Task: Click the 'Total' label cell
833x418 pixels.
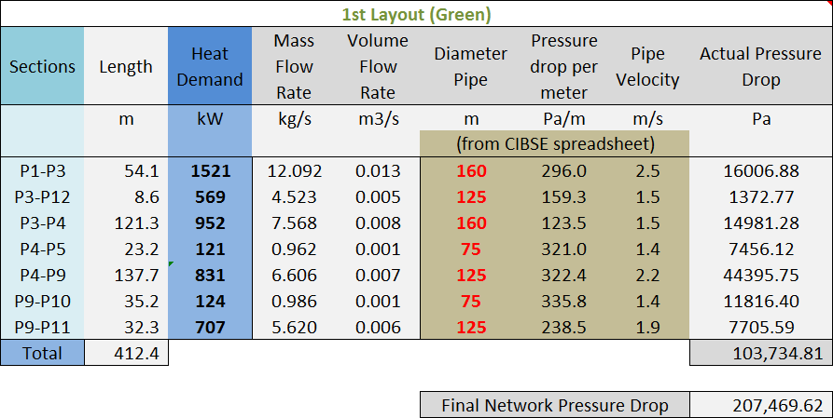Action: click(x=42, y=353)
